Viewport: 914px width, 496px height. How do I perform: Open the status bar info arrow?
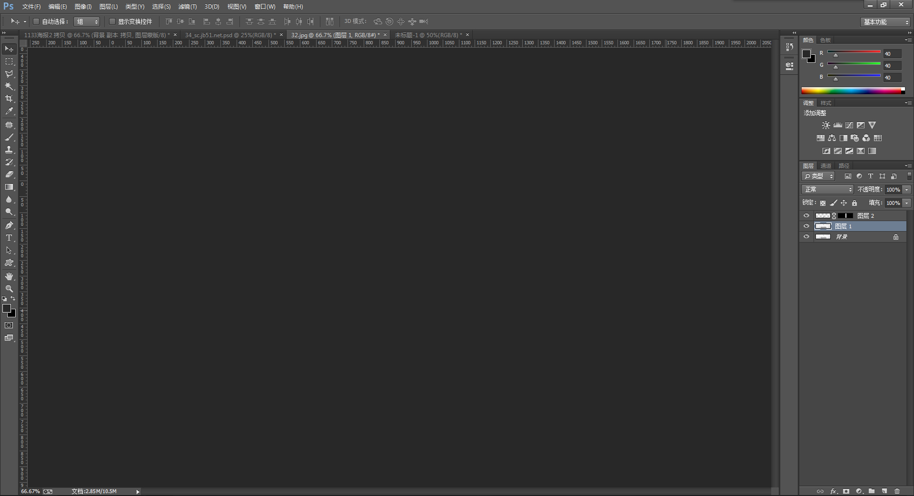tap(138, 492)
